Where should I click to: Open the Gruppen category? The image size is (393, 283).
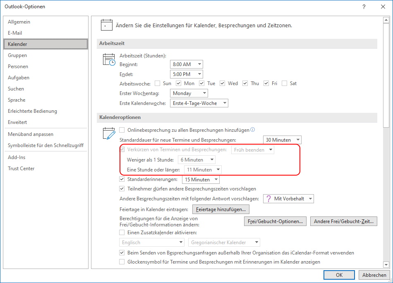pos(46,55)
